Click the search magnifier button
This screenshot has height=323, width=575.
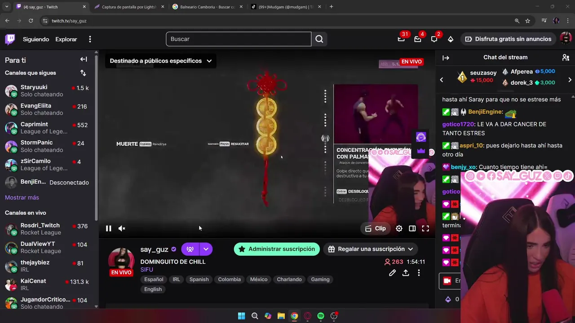(x=319, y=39)
